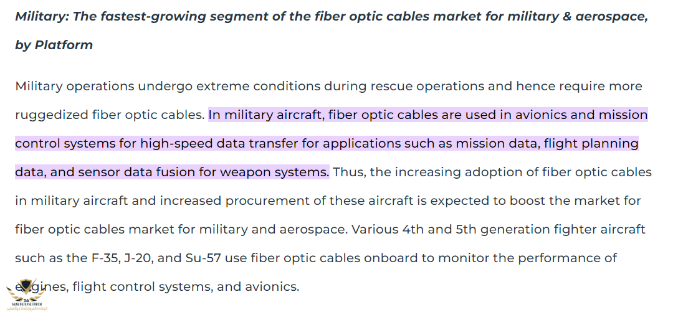This screenshot has width=673, height=312.
Task: Click "by Platform" in the heading
Action: (x=54, y=45)
